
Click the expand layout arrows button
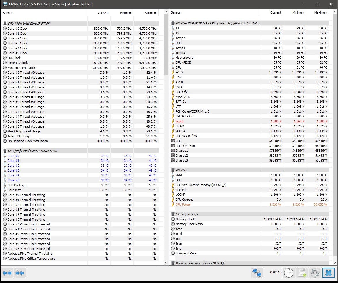coord(7,273)
